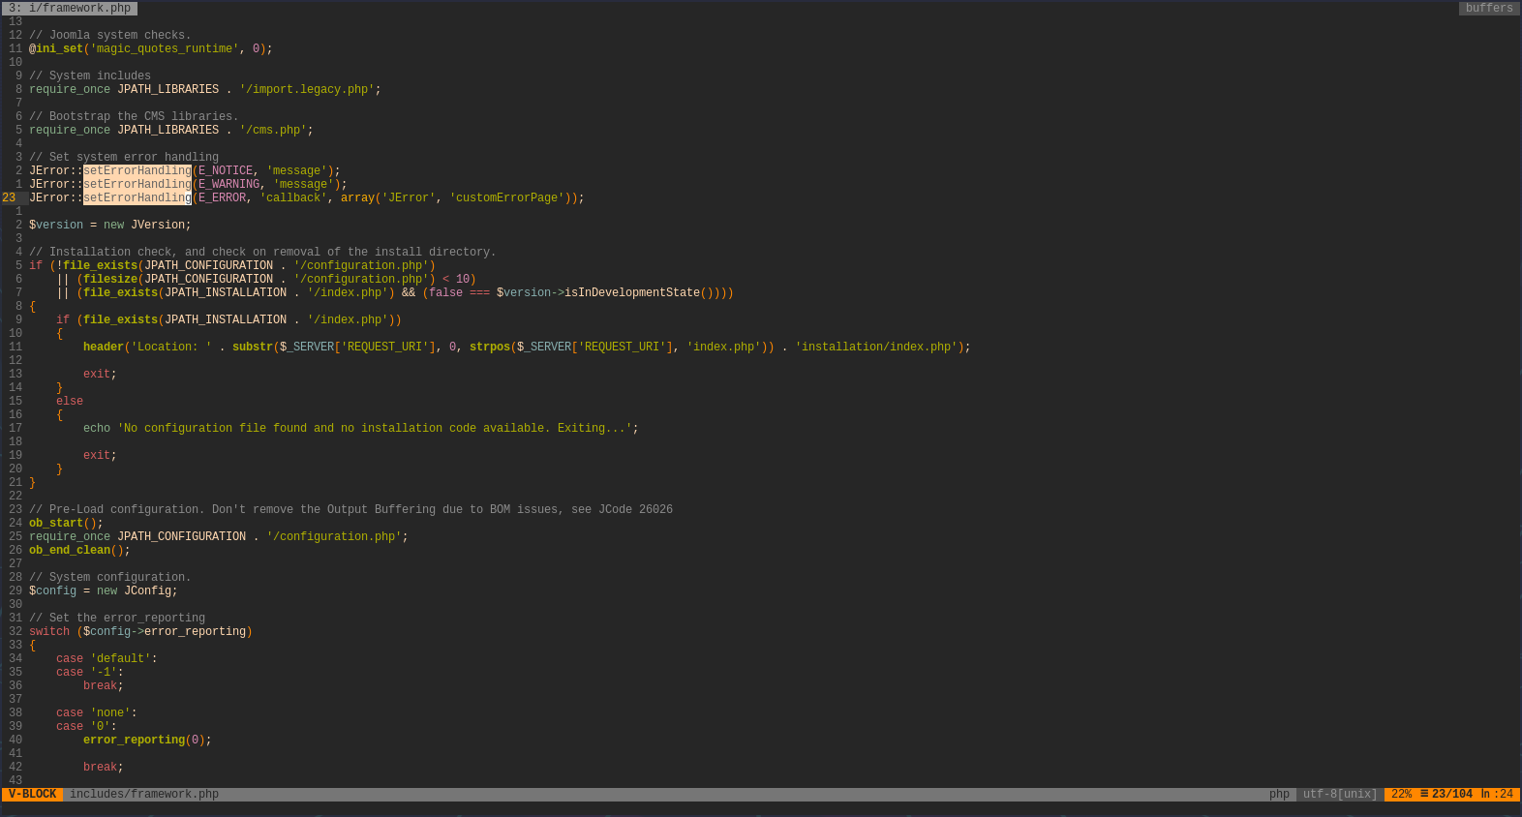Click the error_reporting(0) function call
This screenshot has width=1522, height=817.
(145, 740)
